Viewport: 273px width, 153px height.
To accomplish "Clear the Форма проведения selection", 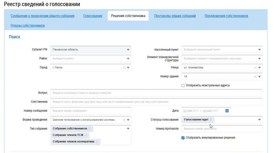I will [124, 120].
